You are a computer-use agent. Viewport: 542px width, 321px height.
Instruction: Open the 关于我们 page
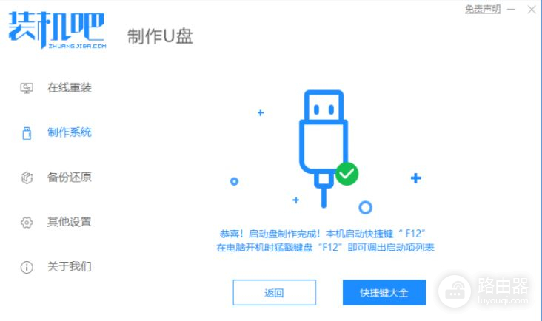point(69,266)
